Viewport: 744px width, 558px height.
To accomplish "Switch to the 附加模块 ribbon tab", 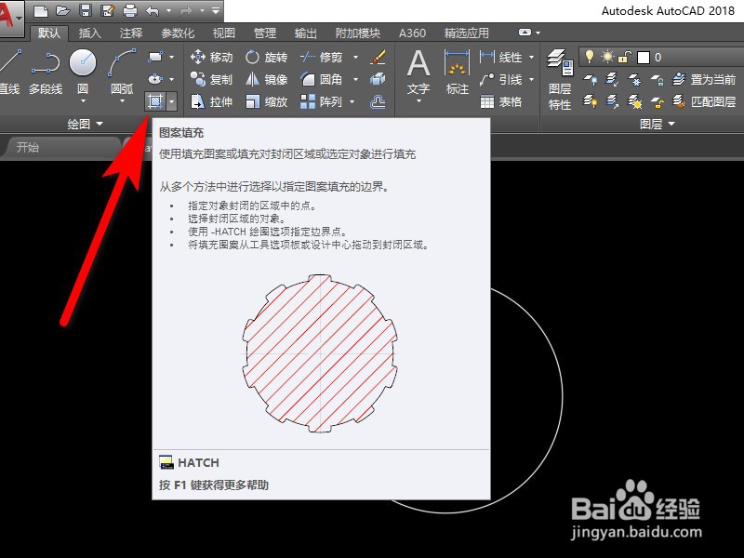I will [x=358, y=33].
